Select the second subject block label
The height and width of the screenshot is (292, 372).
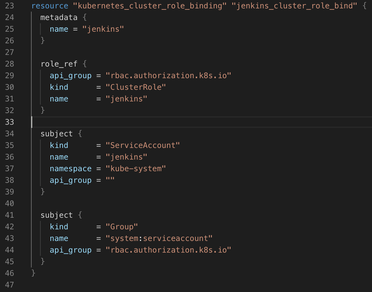(x=57, y=215)
